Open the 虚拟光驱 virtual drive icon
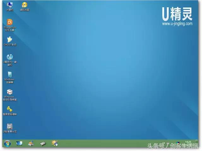 [x=25, y=6]
